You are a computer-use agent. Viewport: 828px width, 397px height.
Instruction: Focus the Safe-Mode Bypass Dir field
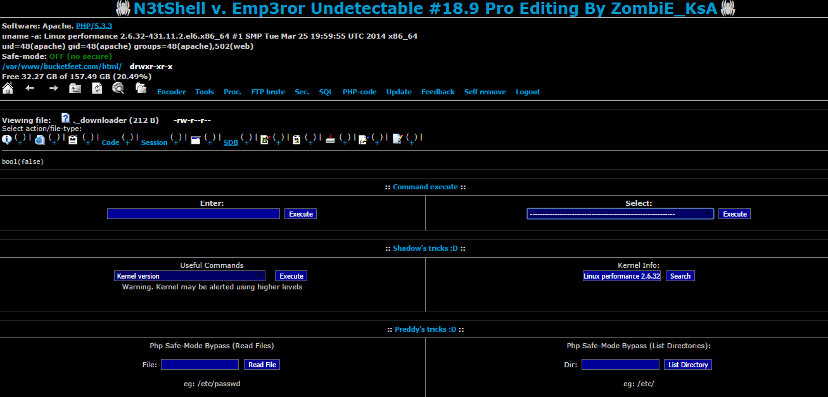click(621, 365)
